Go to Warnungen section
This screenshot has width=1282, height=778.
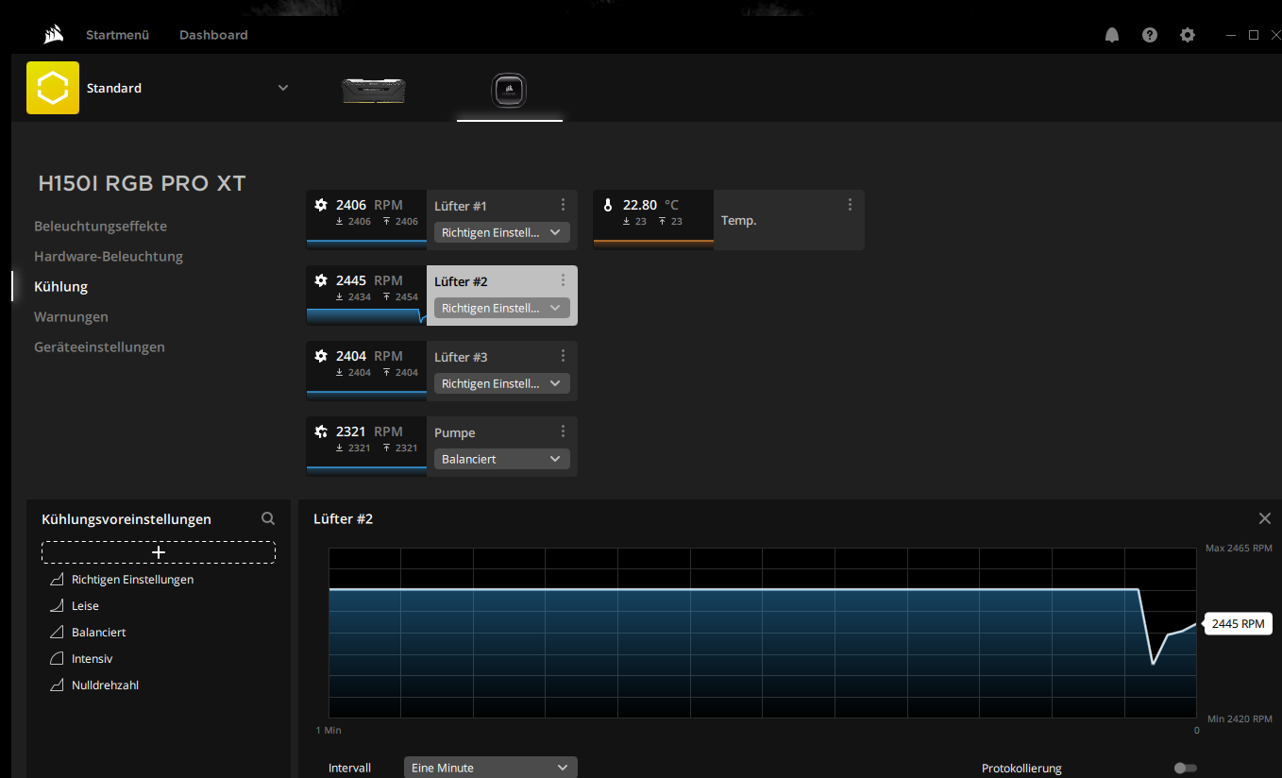[x=71, y=317]
